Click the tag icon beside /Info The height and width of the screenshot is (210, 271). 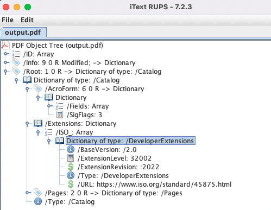(16, 63)
